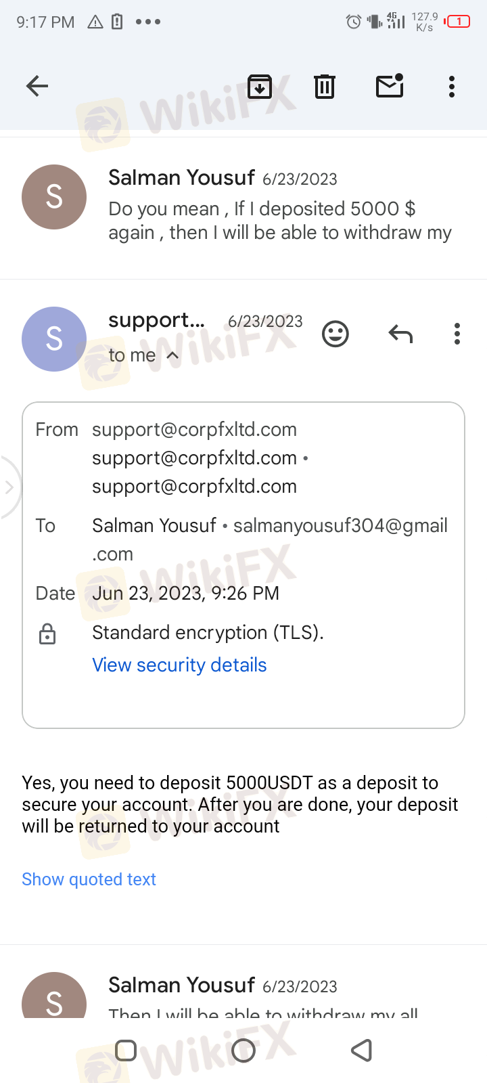Image resolution: width=487 pixels, height=1083 pixels.
Task: Open the left-edge side handle arrow
Action: pos(9,487)
